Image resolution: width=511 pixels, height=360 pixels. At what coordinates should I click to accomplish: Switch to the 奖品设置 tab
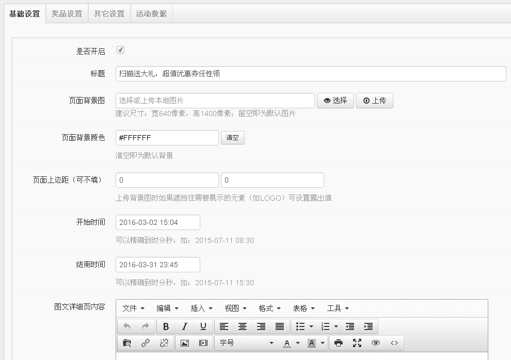[x=67, y=14]
